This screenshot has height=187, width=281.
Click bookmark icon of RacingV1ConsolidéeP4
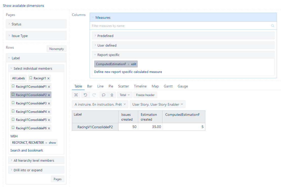tap(13, 111)
